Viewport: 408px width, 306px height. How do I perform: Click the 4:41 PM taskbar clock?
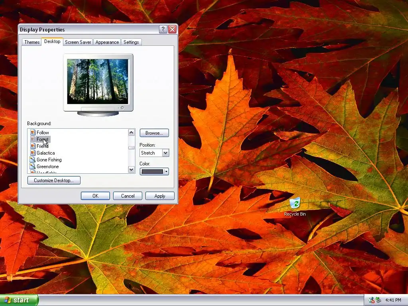point(393,300)
